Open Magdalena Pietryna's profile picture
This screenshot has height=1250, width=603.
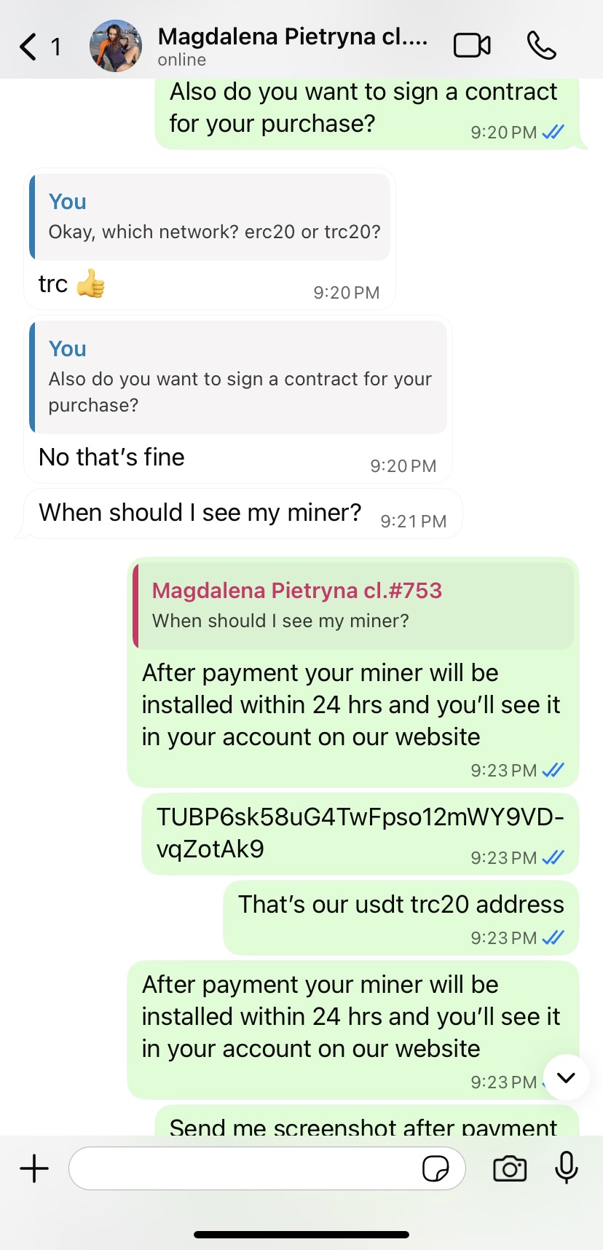point(116,46)
